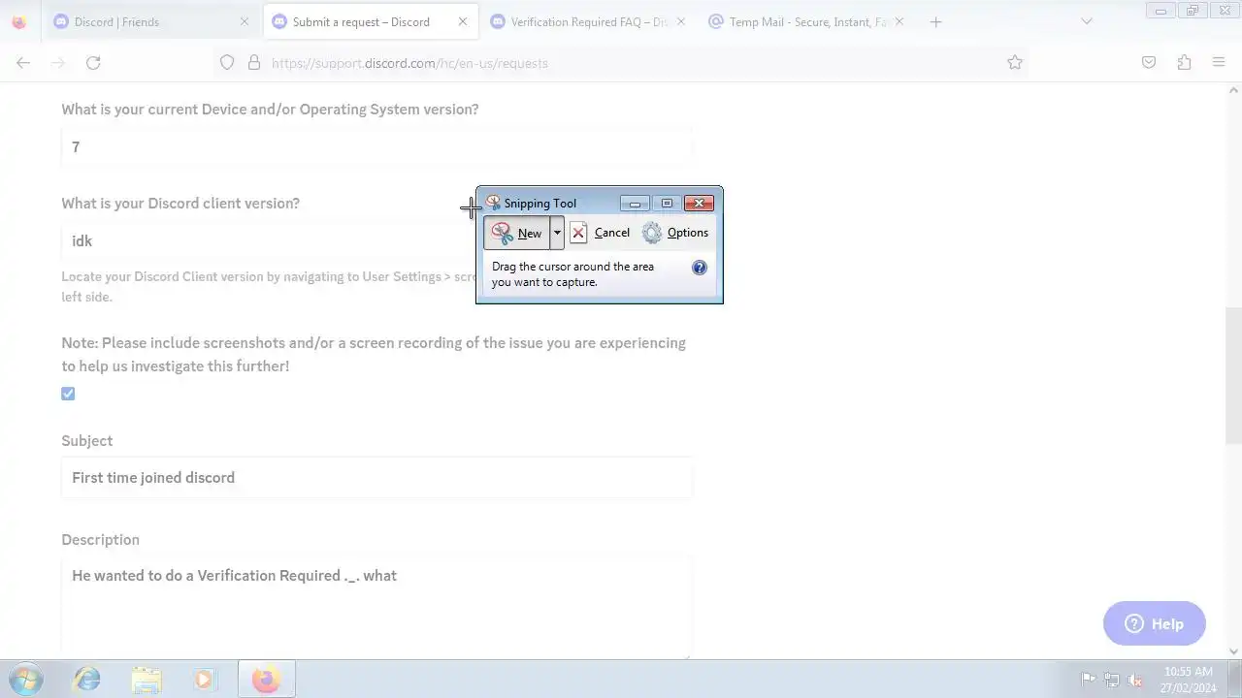Click the Description text area

(x=376, y=608)
